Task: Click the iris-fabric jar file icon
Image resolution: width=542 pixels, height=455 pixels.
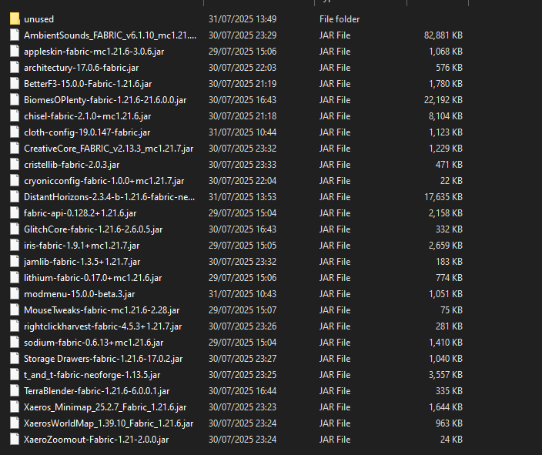Action: pyautogui.click(x=15, y=246)
